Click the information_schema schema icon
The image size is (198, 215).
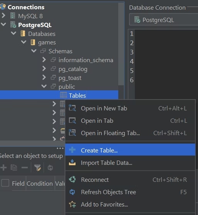[53, 60]
